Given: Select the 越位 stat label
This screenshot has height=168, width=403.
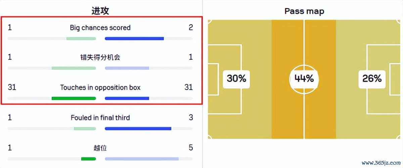Looking at the screenshot, I should [x=100, y=148].
